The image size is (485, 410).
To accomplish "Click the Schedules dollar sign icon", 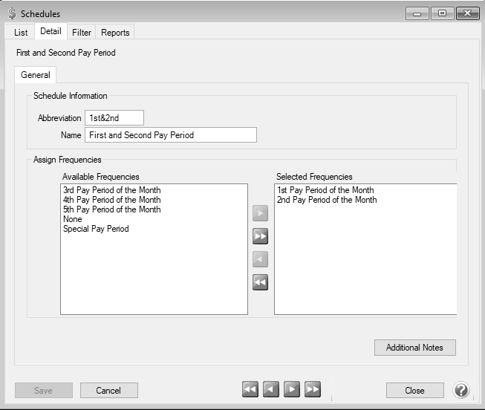I will (12, 13).
